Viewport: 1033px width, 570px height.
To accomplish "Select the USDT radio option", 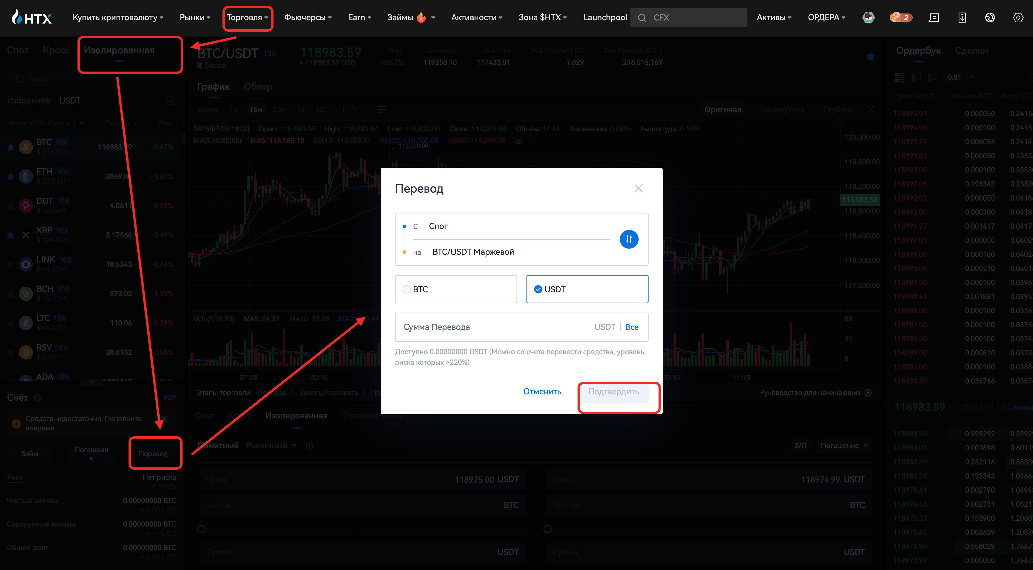I will point(538,289).
